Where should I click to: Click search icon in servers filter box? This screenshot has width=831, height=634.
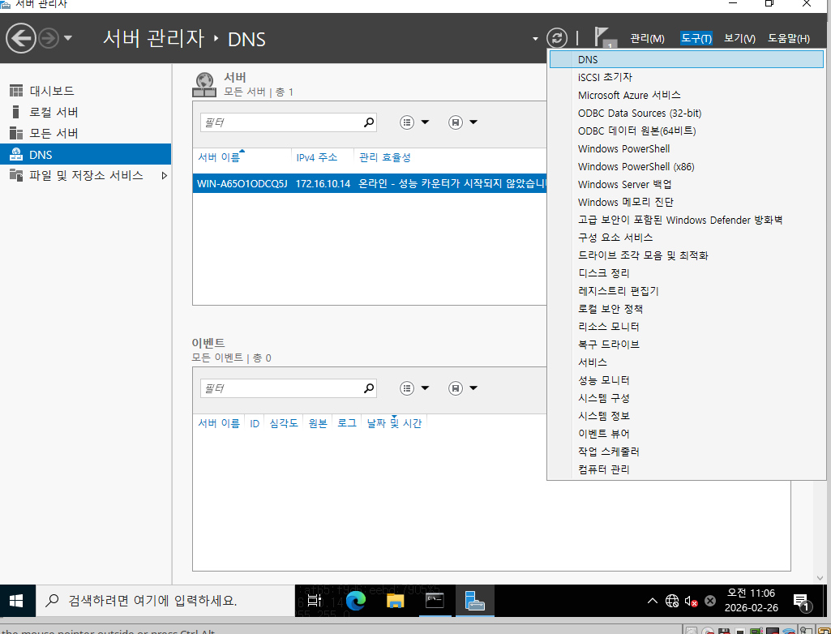[x=369, y=122]
